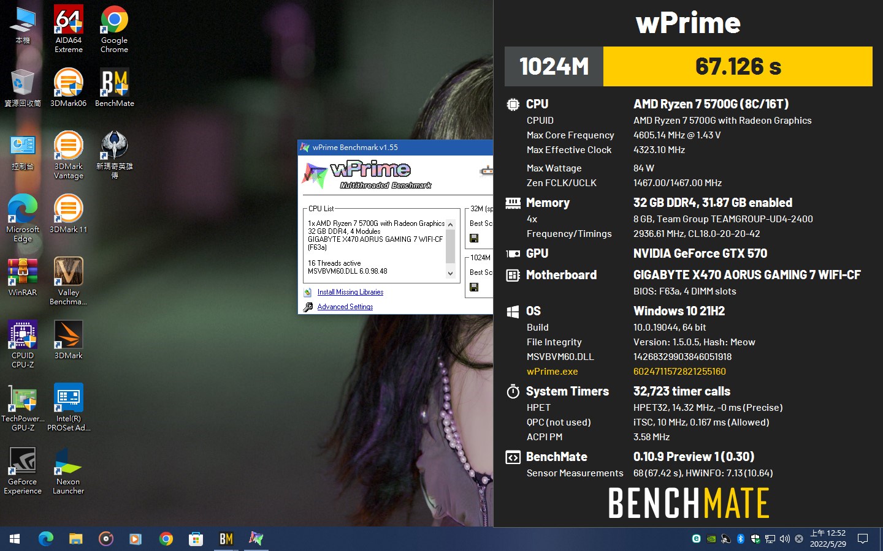Click the save icon in wPrime 1024M box
The width and height of the screenshot is (883, 551).
coord(474,287)
